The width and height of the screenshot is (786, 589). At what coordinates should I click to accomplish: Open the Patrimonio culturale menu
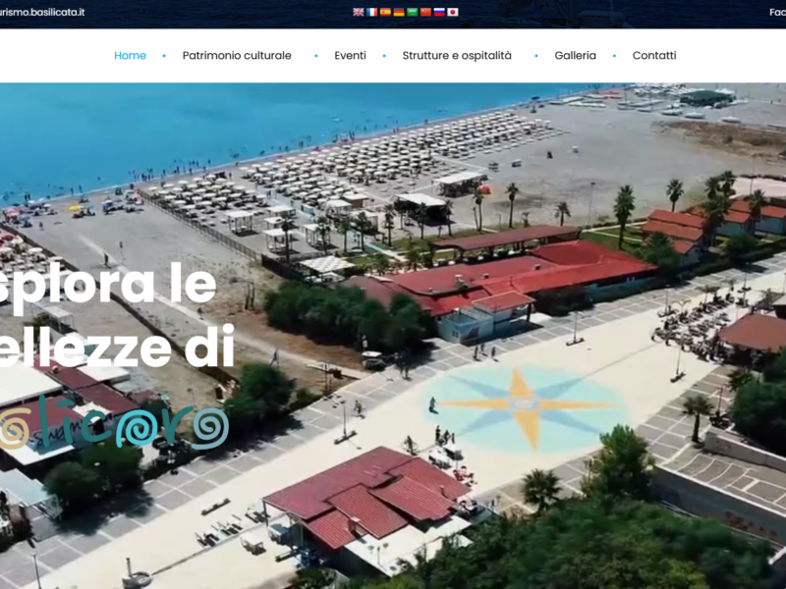click(237, 56)
